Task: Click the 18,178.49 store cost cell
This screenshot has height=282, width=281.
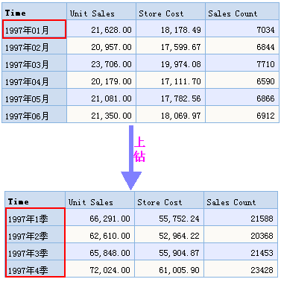Action: 171,29
